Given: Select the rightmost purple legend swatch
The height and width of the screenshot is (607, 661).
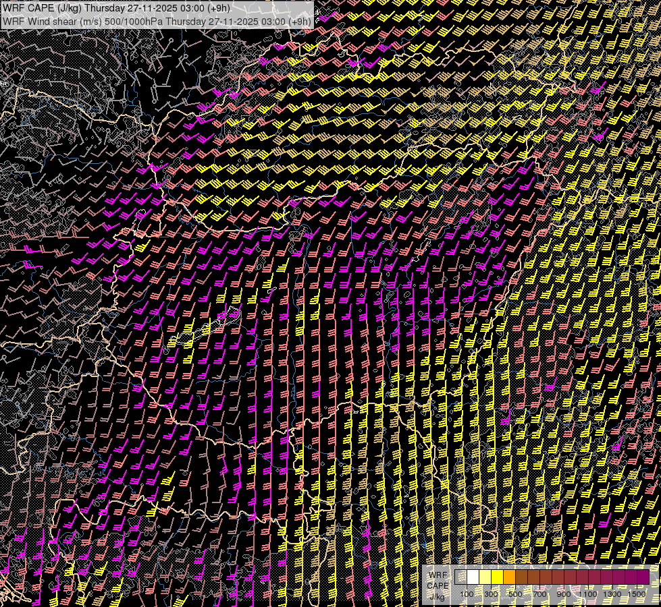Looking at the screenshot, I should coord(643,577).
